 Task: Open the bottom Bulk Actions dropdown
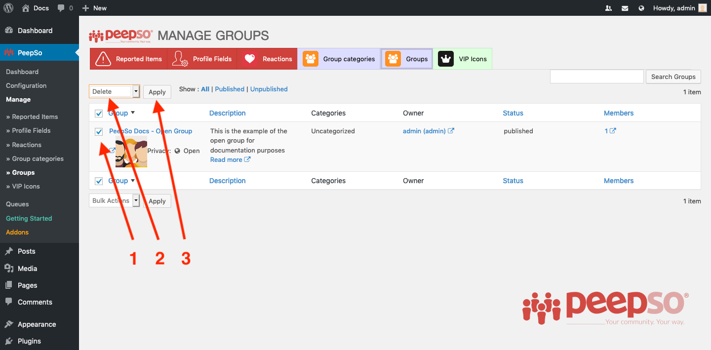coord(115,200)
